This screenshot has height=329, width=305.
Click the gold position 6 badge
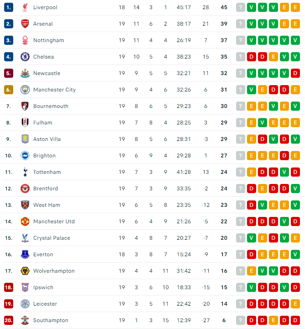coord(9,90)
